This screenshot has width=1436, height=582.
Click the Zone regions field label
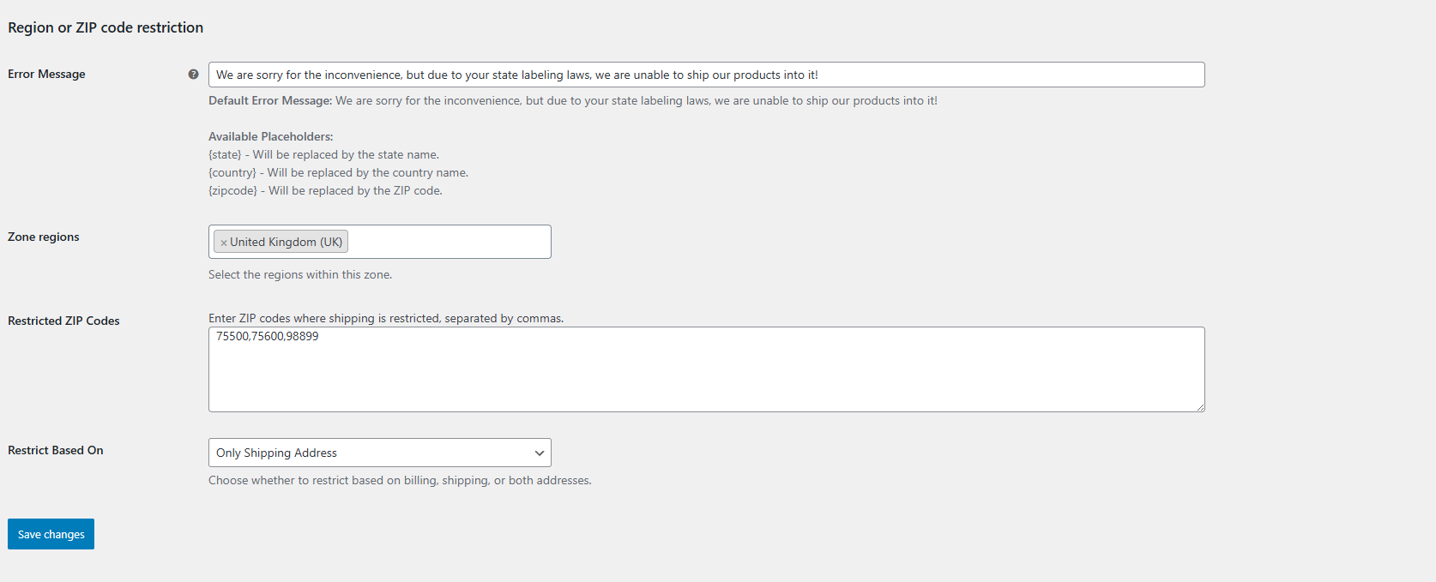click(44, 237)
